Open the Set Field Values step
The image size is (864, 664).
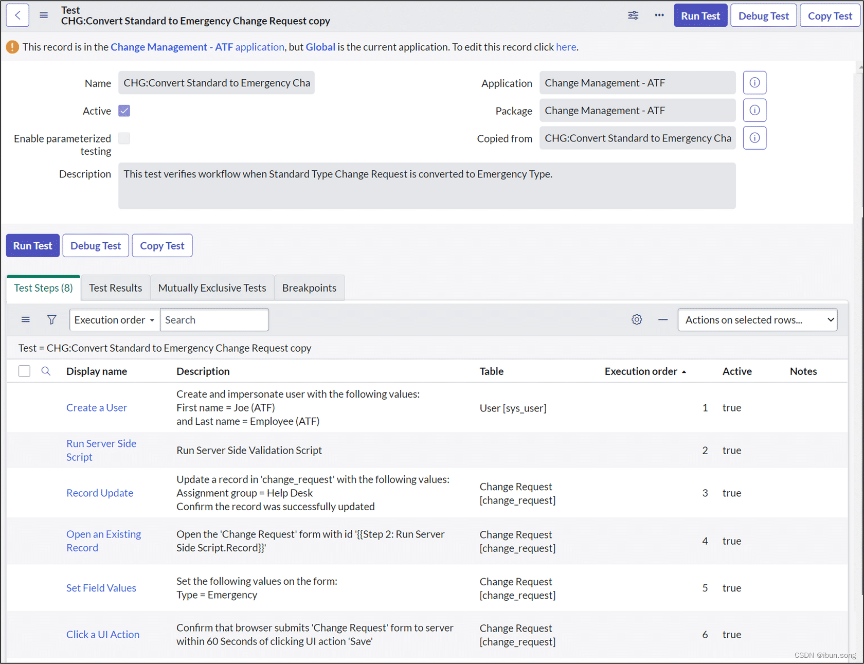coord(101,588)
